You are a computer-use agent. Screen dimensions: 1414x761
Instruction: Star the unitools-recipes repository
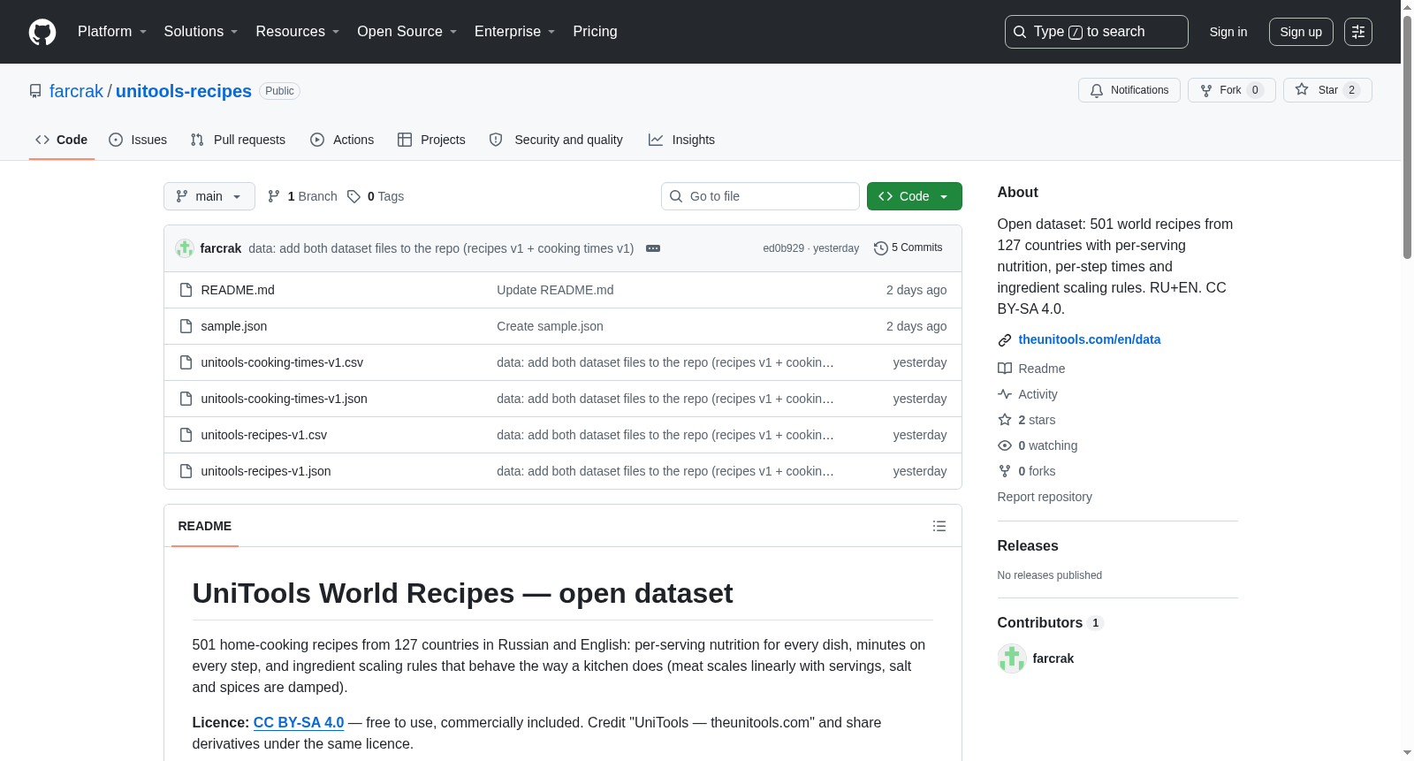pyautogui.click(x=1327, y=90)
